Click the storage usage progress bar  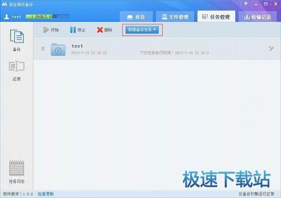tap(47, 16)
